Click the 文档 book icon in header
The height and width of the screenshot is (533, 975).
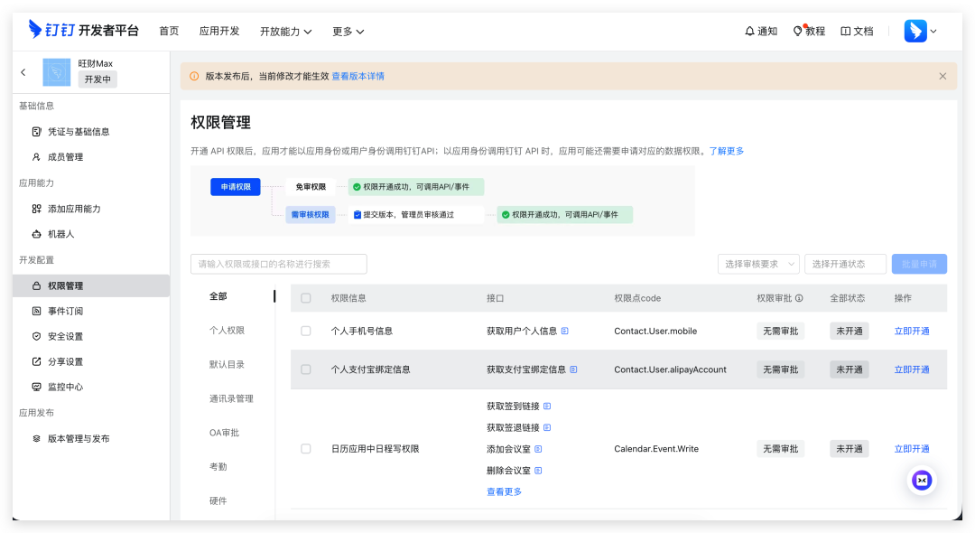(x=845, y=31)
